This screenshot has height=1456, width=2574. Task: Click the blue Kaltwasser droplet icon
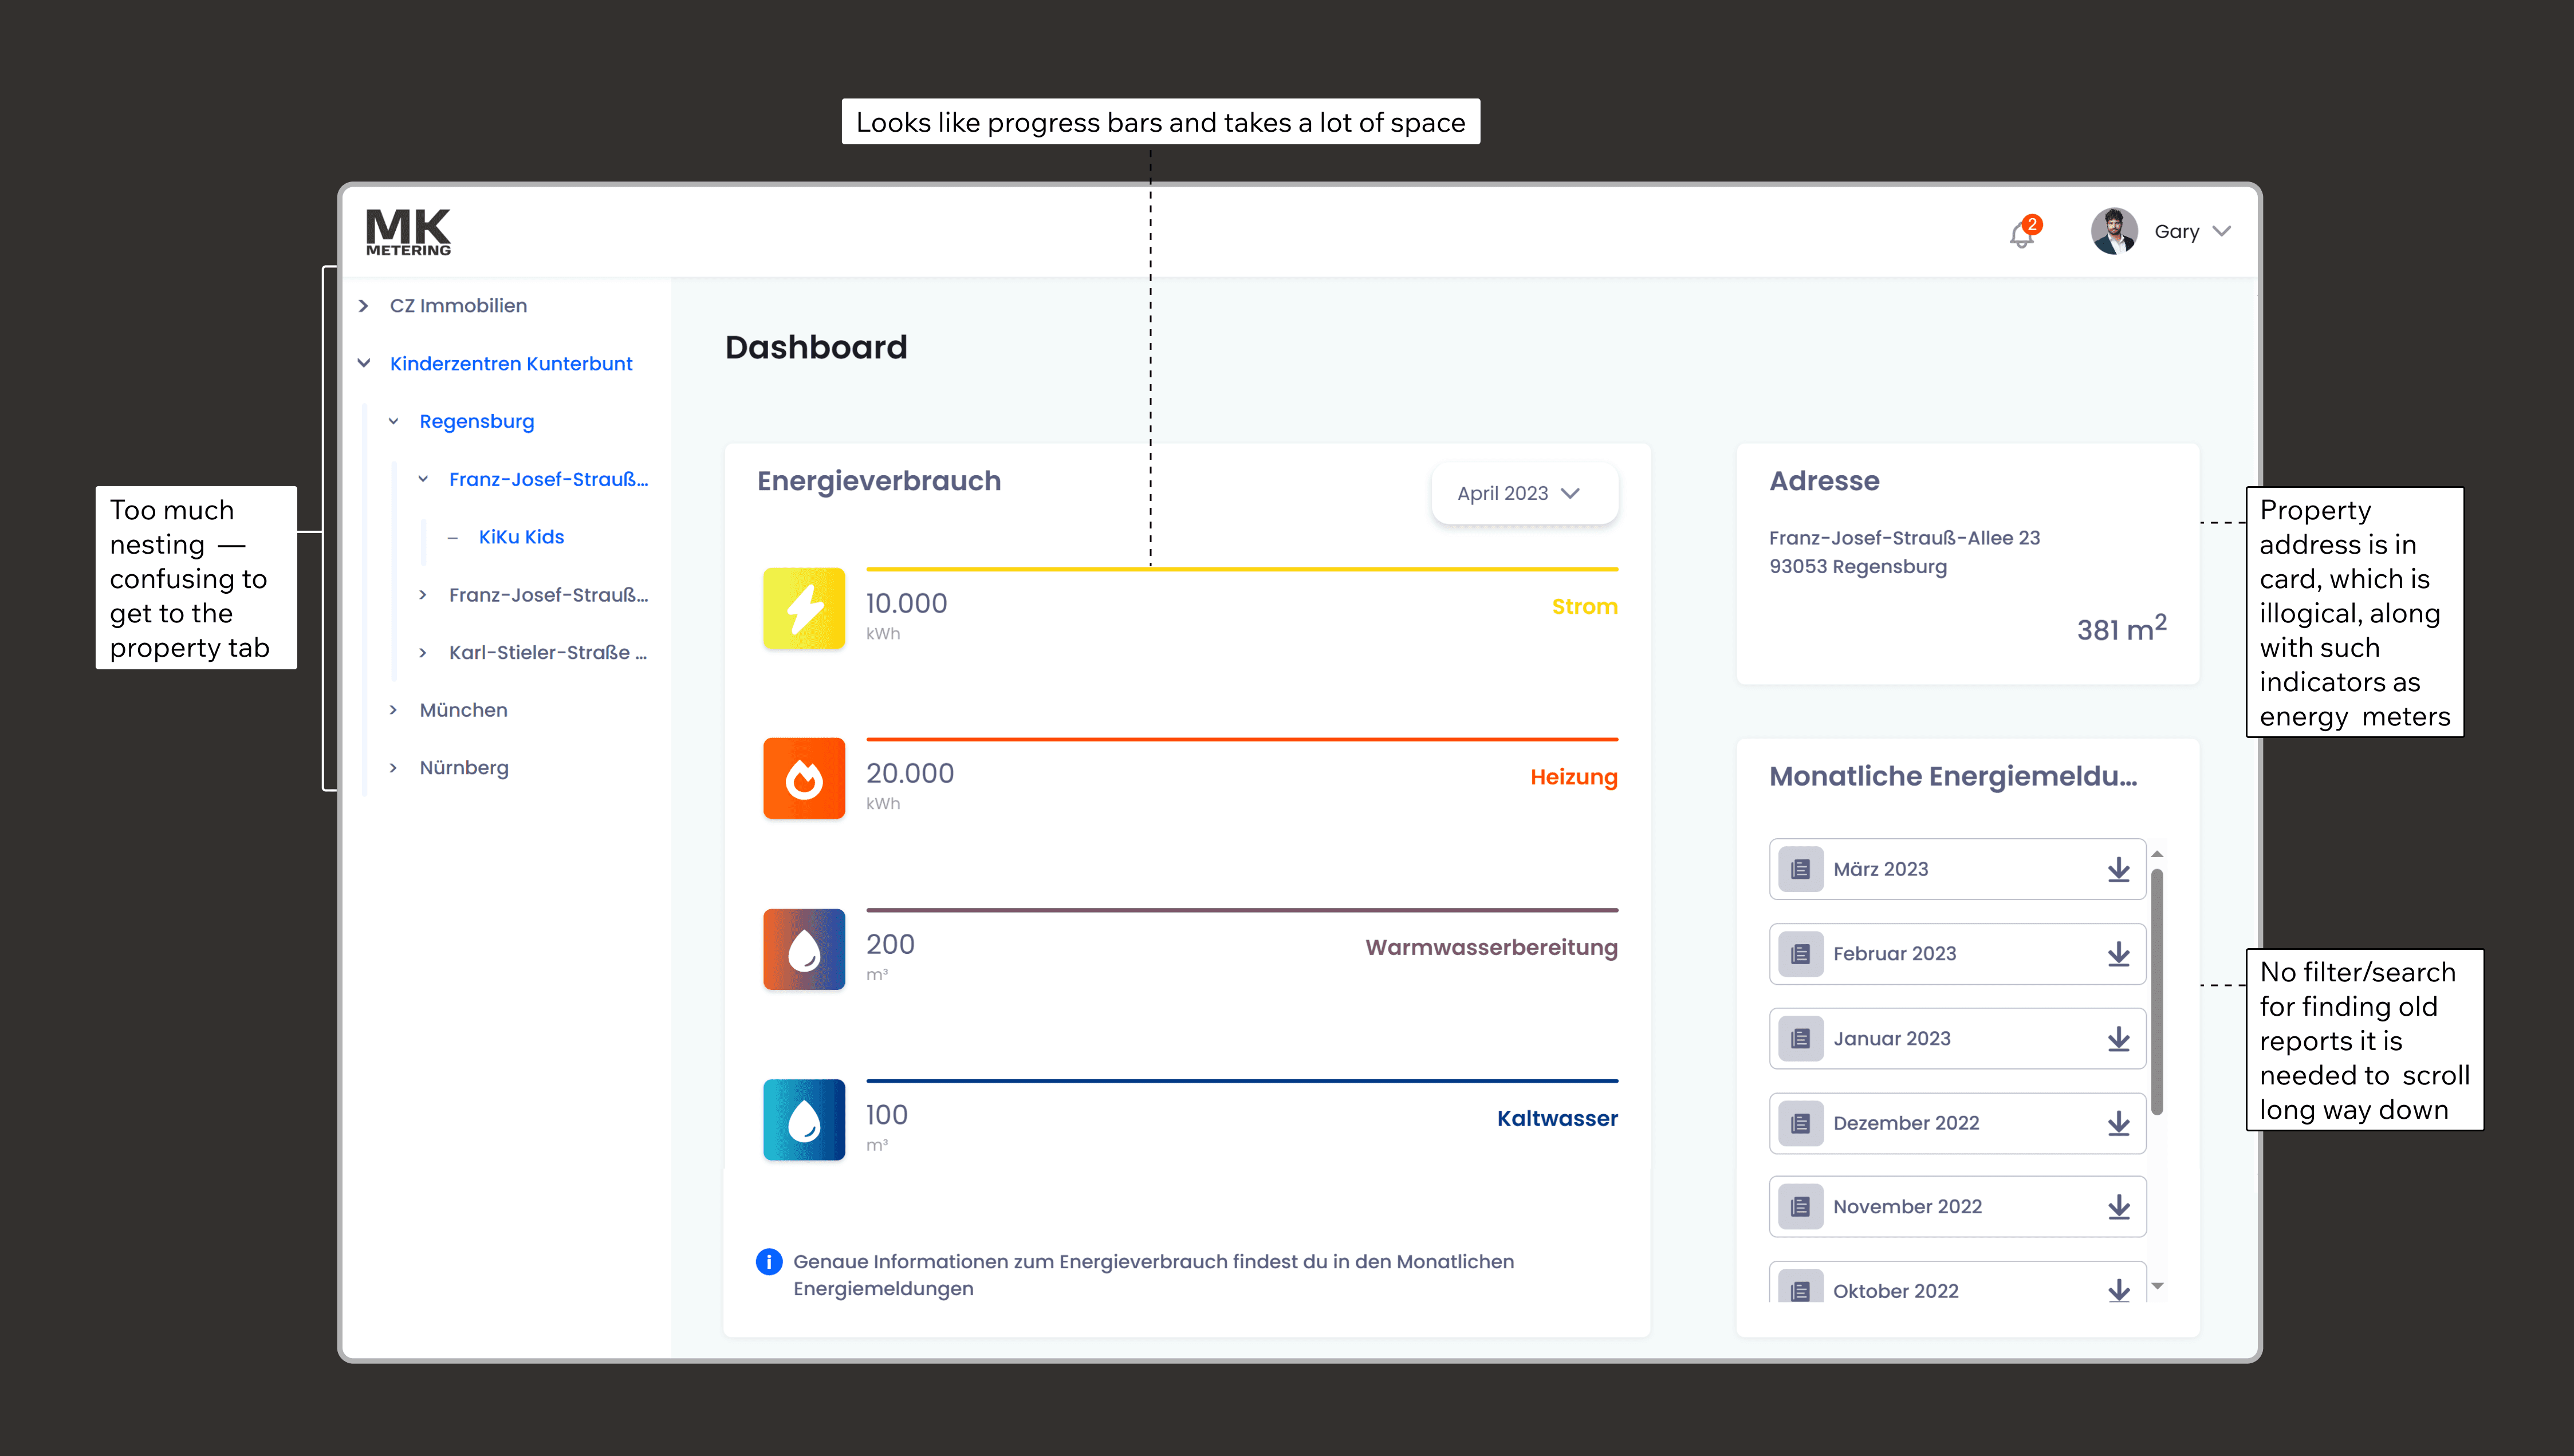(804, 1119)
